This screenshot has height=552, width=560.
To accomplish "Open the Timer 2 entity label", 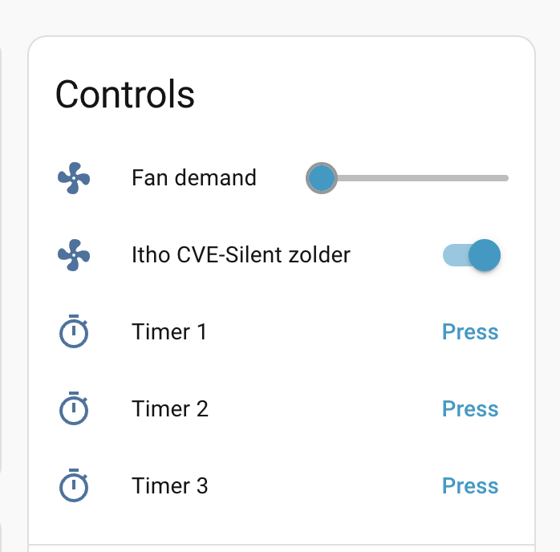I will [x=170, y=408].
